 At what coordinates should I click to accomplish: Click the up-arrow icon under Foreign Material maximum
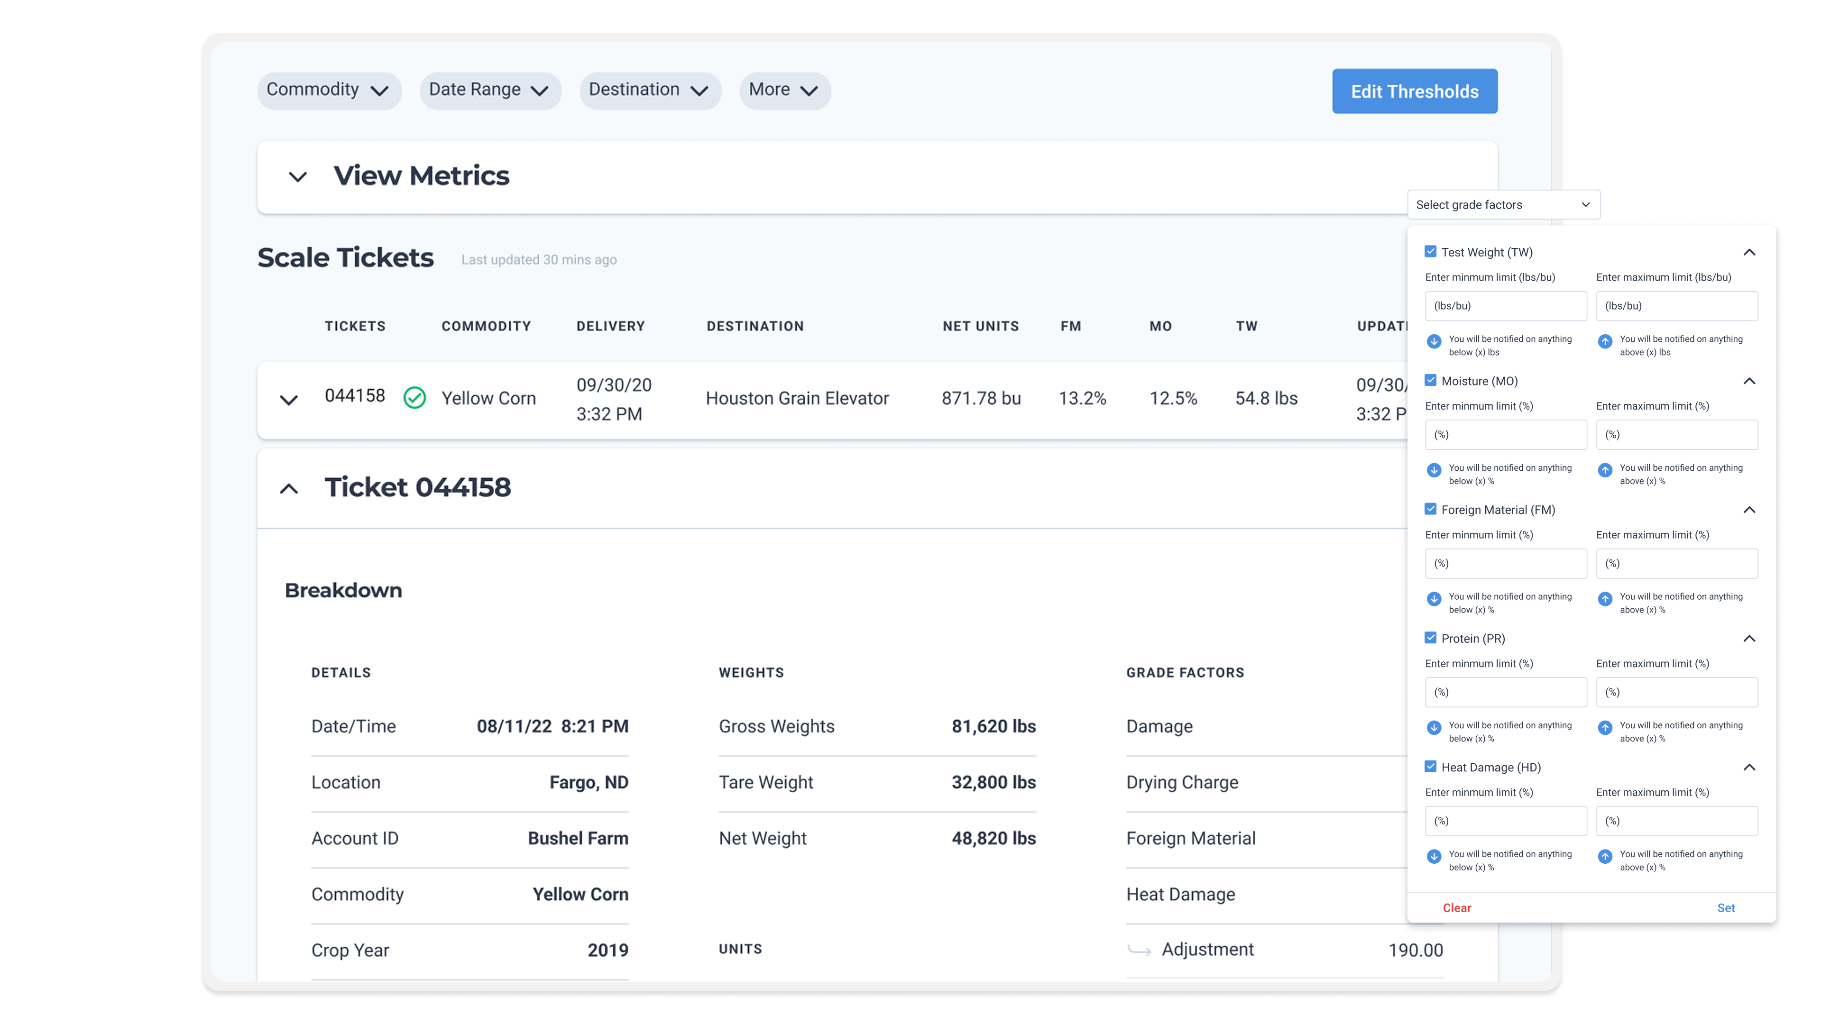(1605, 599)
